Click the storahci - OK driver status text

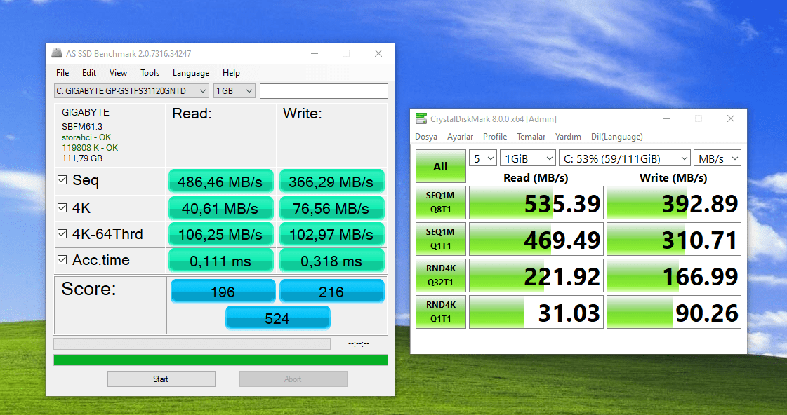(x=86, y=137)
